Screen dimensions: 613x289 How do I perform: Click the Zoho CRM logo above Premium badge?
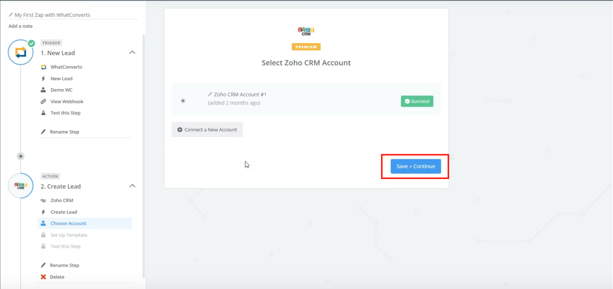pos(306,31)
